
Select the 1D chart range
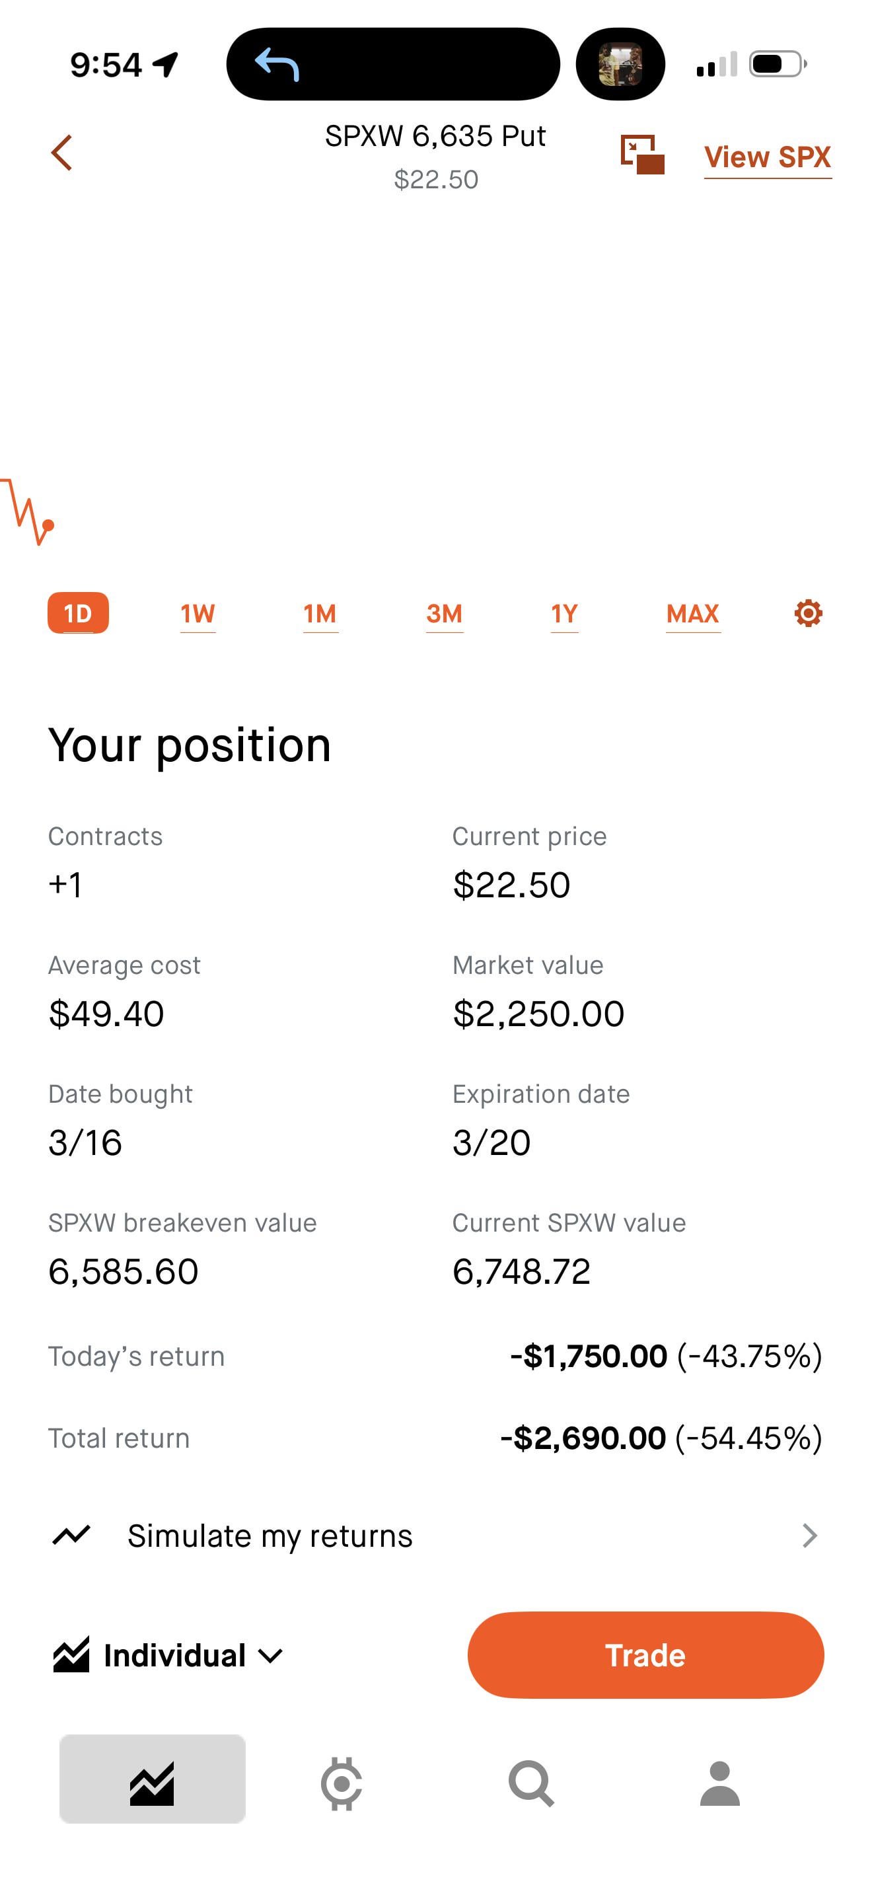[78, 613]
